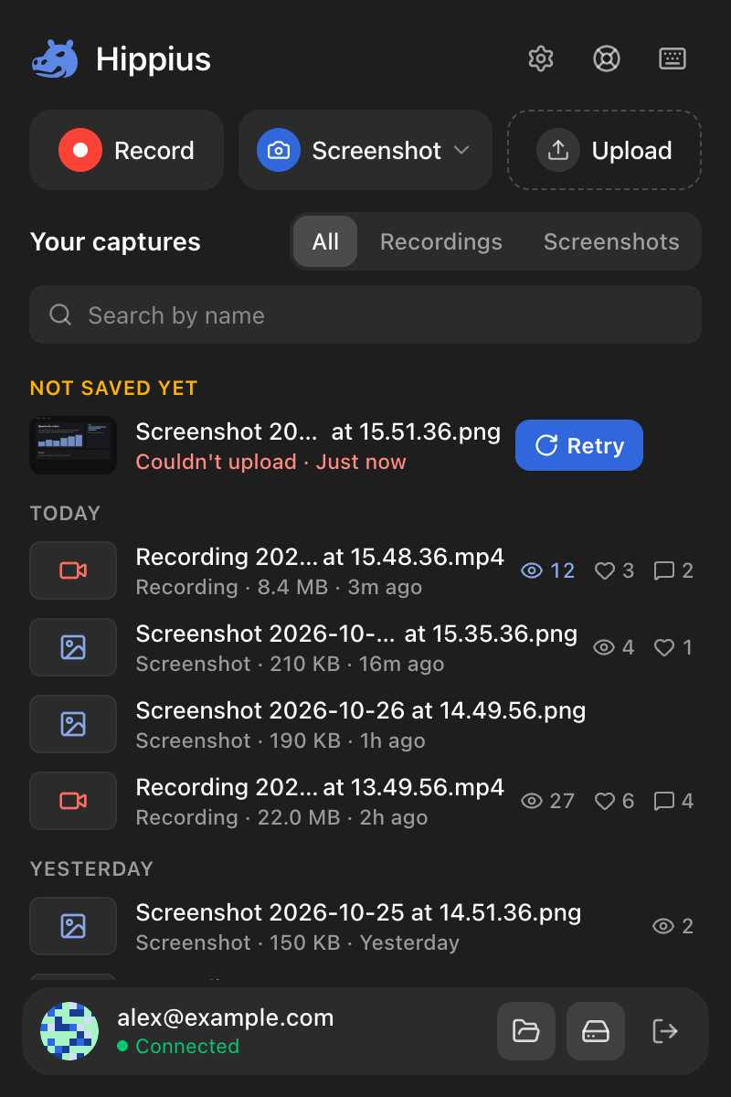Click the image icon for Screenshot 15.35.36
The height and width of the screenshot is (1097, 731).
click(73, 647)
